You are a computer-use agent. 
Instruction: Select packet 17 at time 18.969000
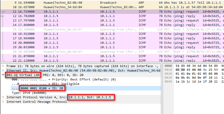[112, 38]
